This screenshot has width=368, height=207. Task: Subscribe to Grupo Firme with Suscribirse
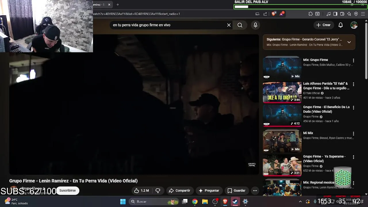(x=68, y=190)
